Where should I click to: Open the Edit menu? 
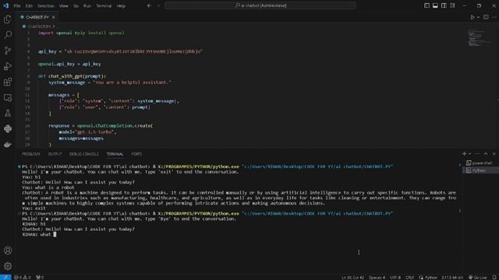tap(29, 5)
